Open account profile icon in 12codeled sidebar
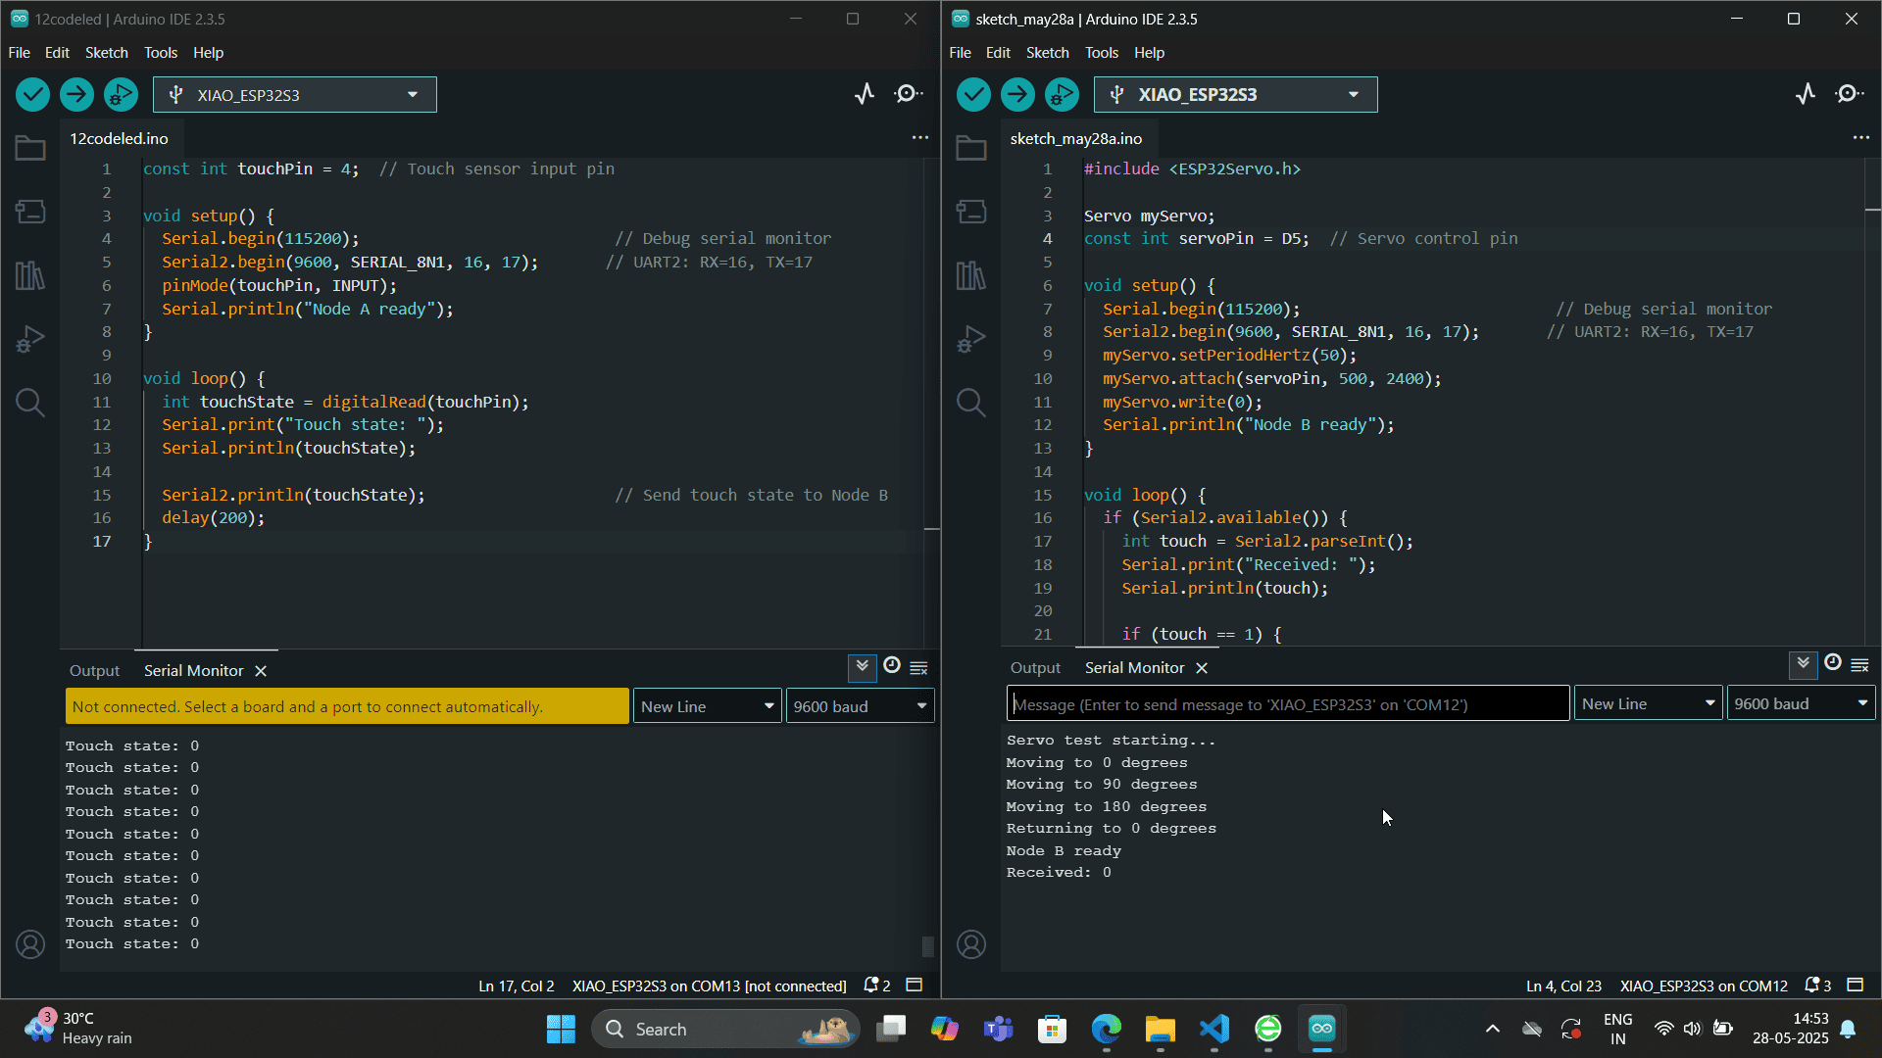 pyautogui.click(x=30, y=944)
